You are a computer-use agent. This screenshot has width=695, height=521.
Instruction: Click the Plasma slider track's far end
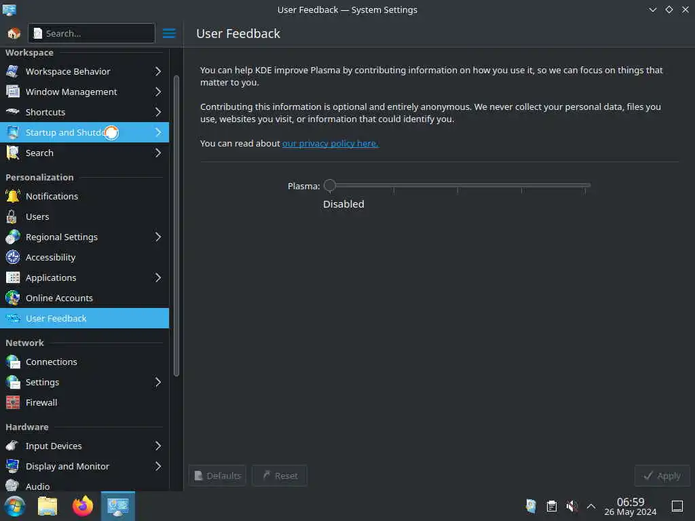pyautogui.click(x=585, y=185)
